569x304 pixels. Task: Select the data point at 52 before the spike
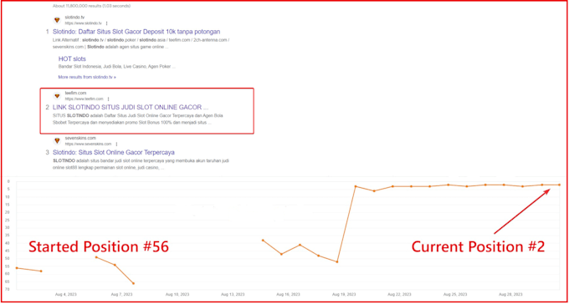(x=337, y=261)
